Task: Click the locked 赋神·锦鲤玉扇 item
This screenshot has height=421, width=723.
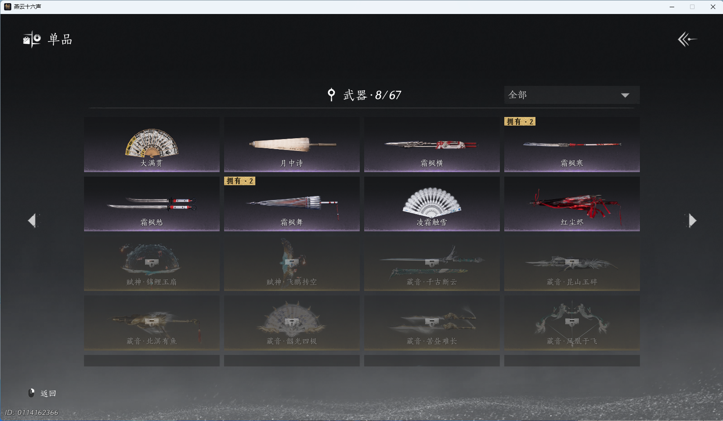Action: pos(152,263)
